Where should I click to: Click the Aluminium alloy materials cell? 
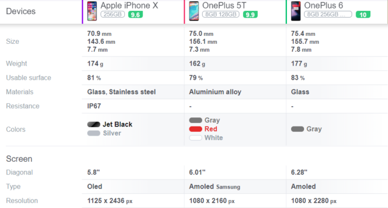pos(215,92)
